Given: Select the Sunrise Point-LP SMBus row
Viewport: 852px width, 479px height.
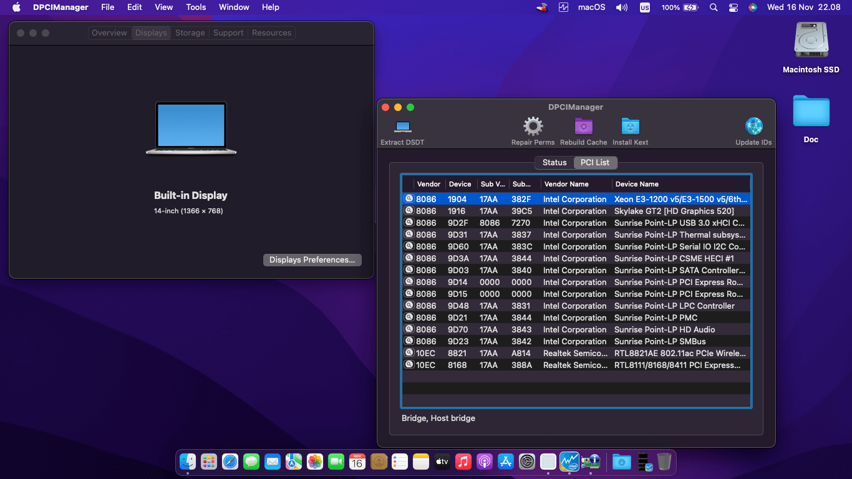Looking at the screenshot, I should (576, 341).
